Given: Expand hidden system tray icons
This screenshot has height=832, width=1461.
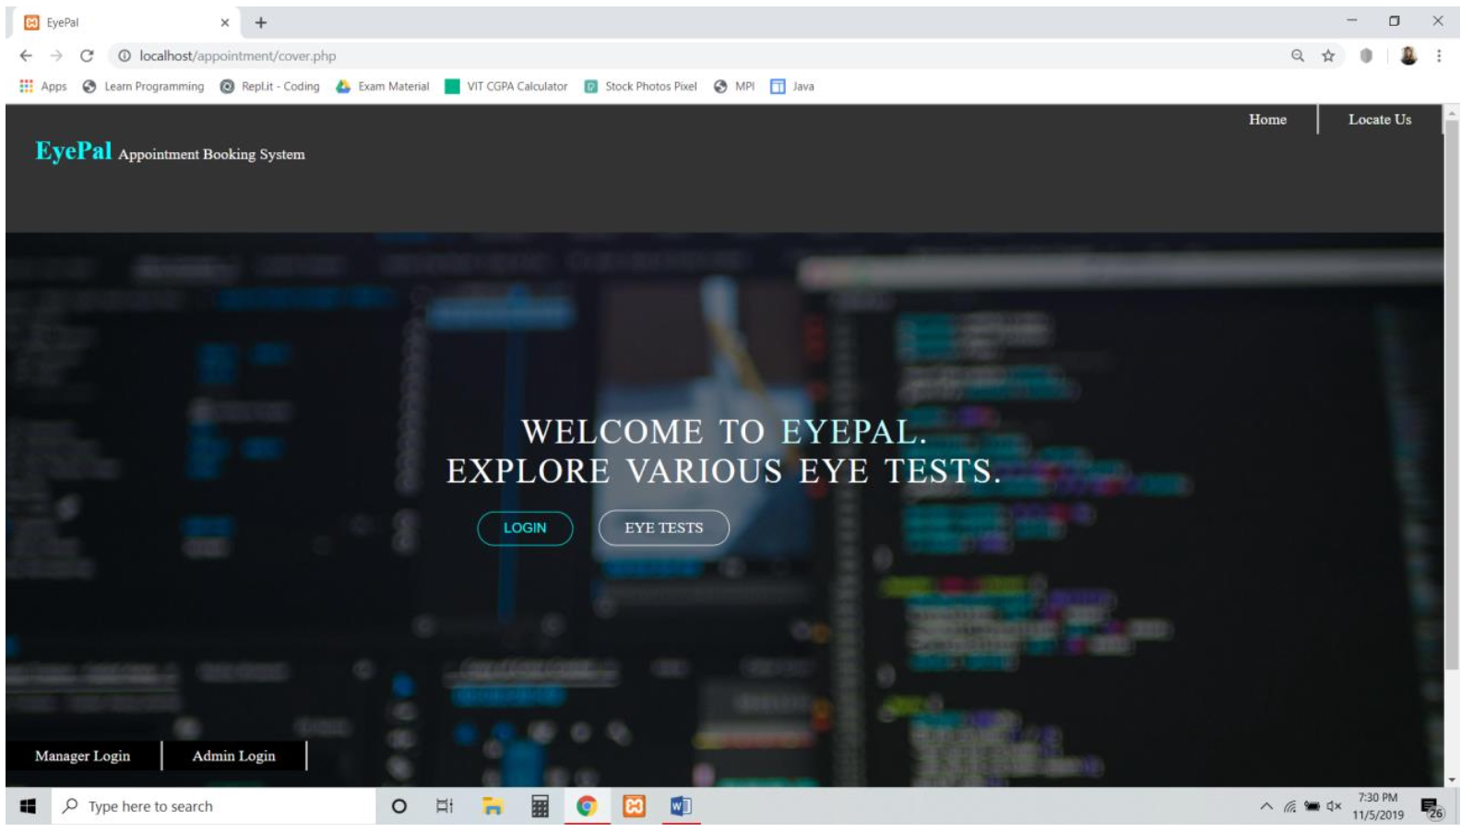Looking at the screenshot, I should (1266, 806).
